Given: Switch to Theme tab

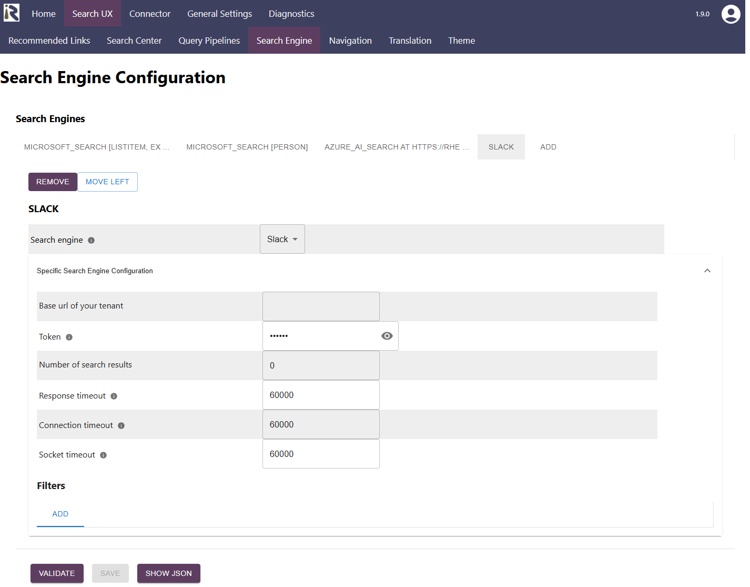Looking at the screenshot, I should click(x=462, y=41).
